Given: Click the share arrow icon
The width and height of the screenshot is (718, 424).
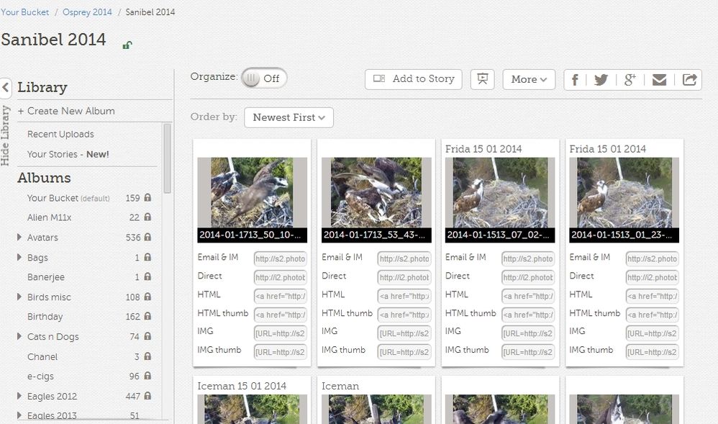Looking at the screenshot, I should coord(690,80).
